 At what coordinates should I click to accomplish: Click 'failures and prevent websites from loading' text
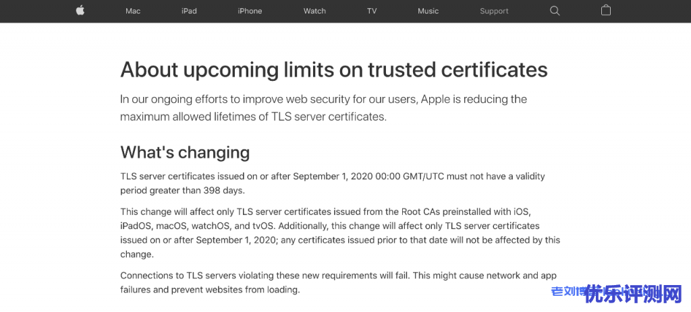point(209,290)
